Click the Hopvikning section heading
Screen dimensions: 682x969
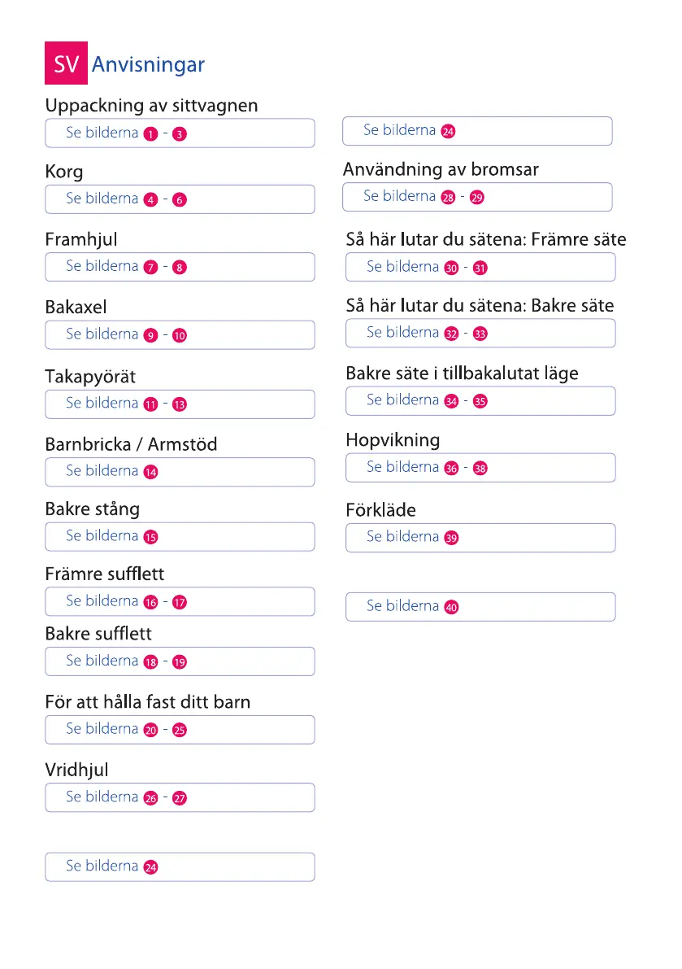click(393, 440)
